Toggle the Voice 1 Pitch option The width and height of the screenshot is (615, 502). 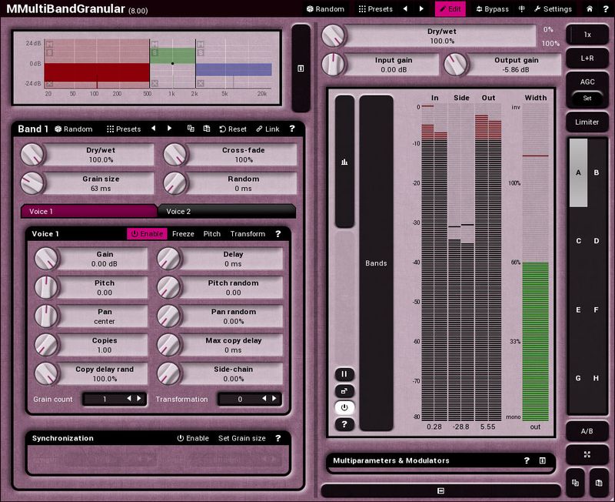point(212,234)
